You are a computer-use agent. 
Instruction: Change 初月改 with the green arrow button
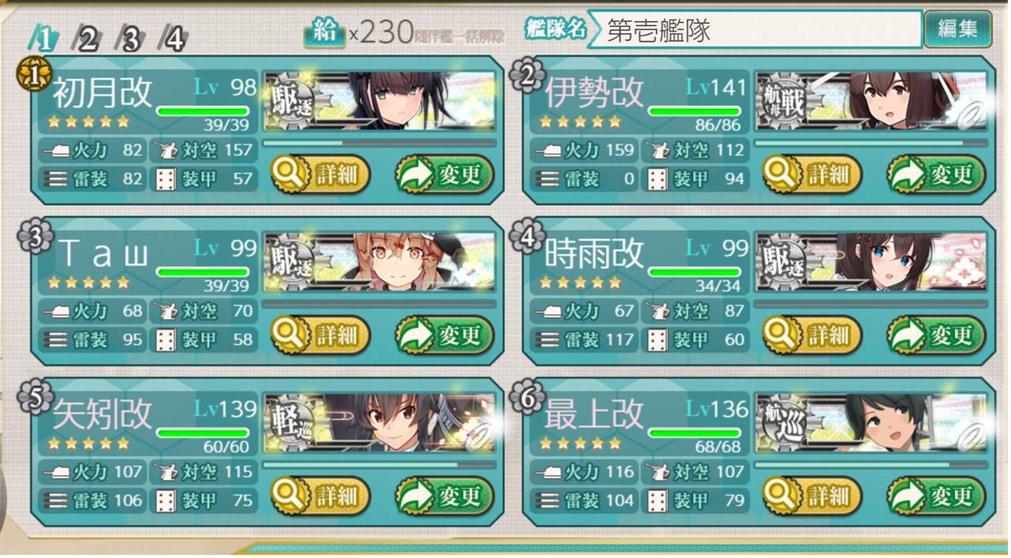pyautogui.click(x=445, y=175)
